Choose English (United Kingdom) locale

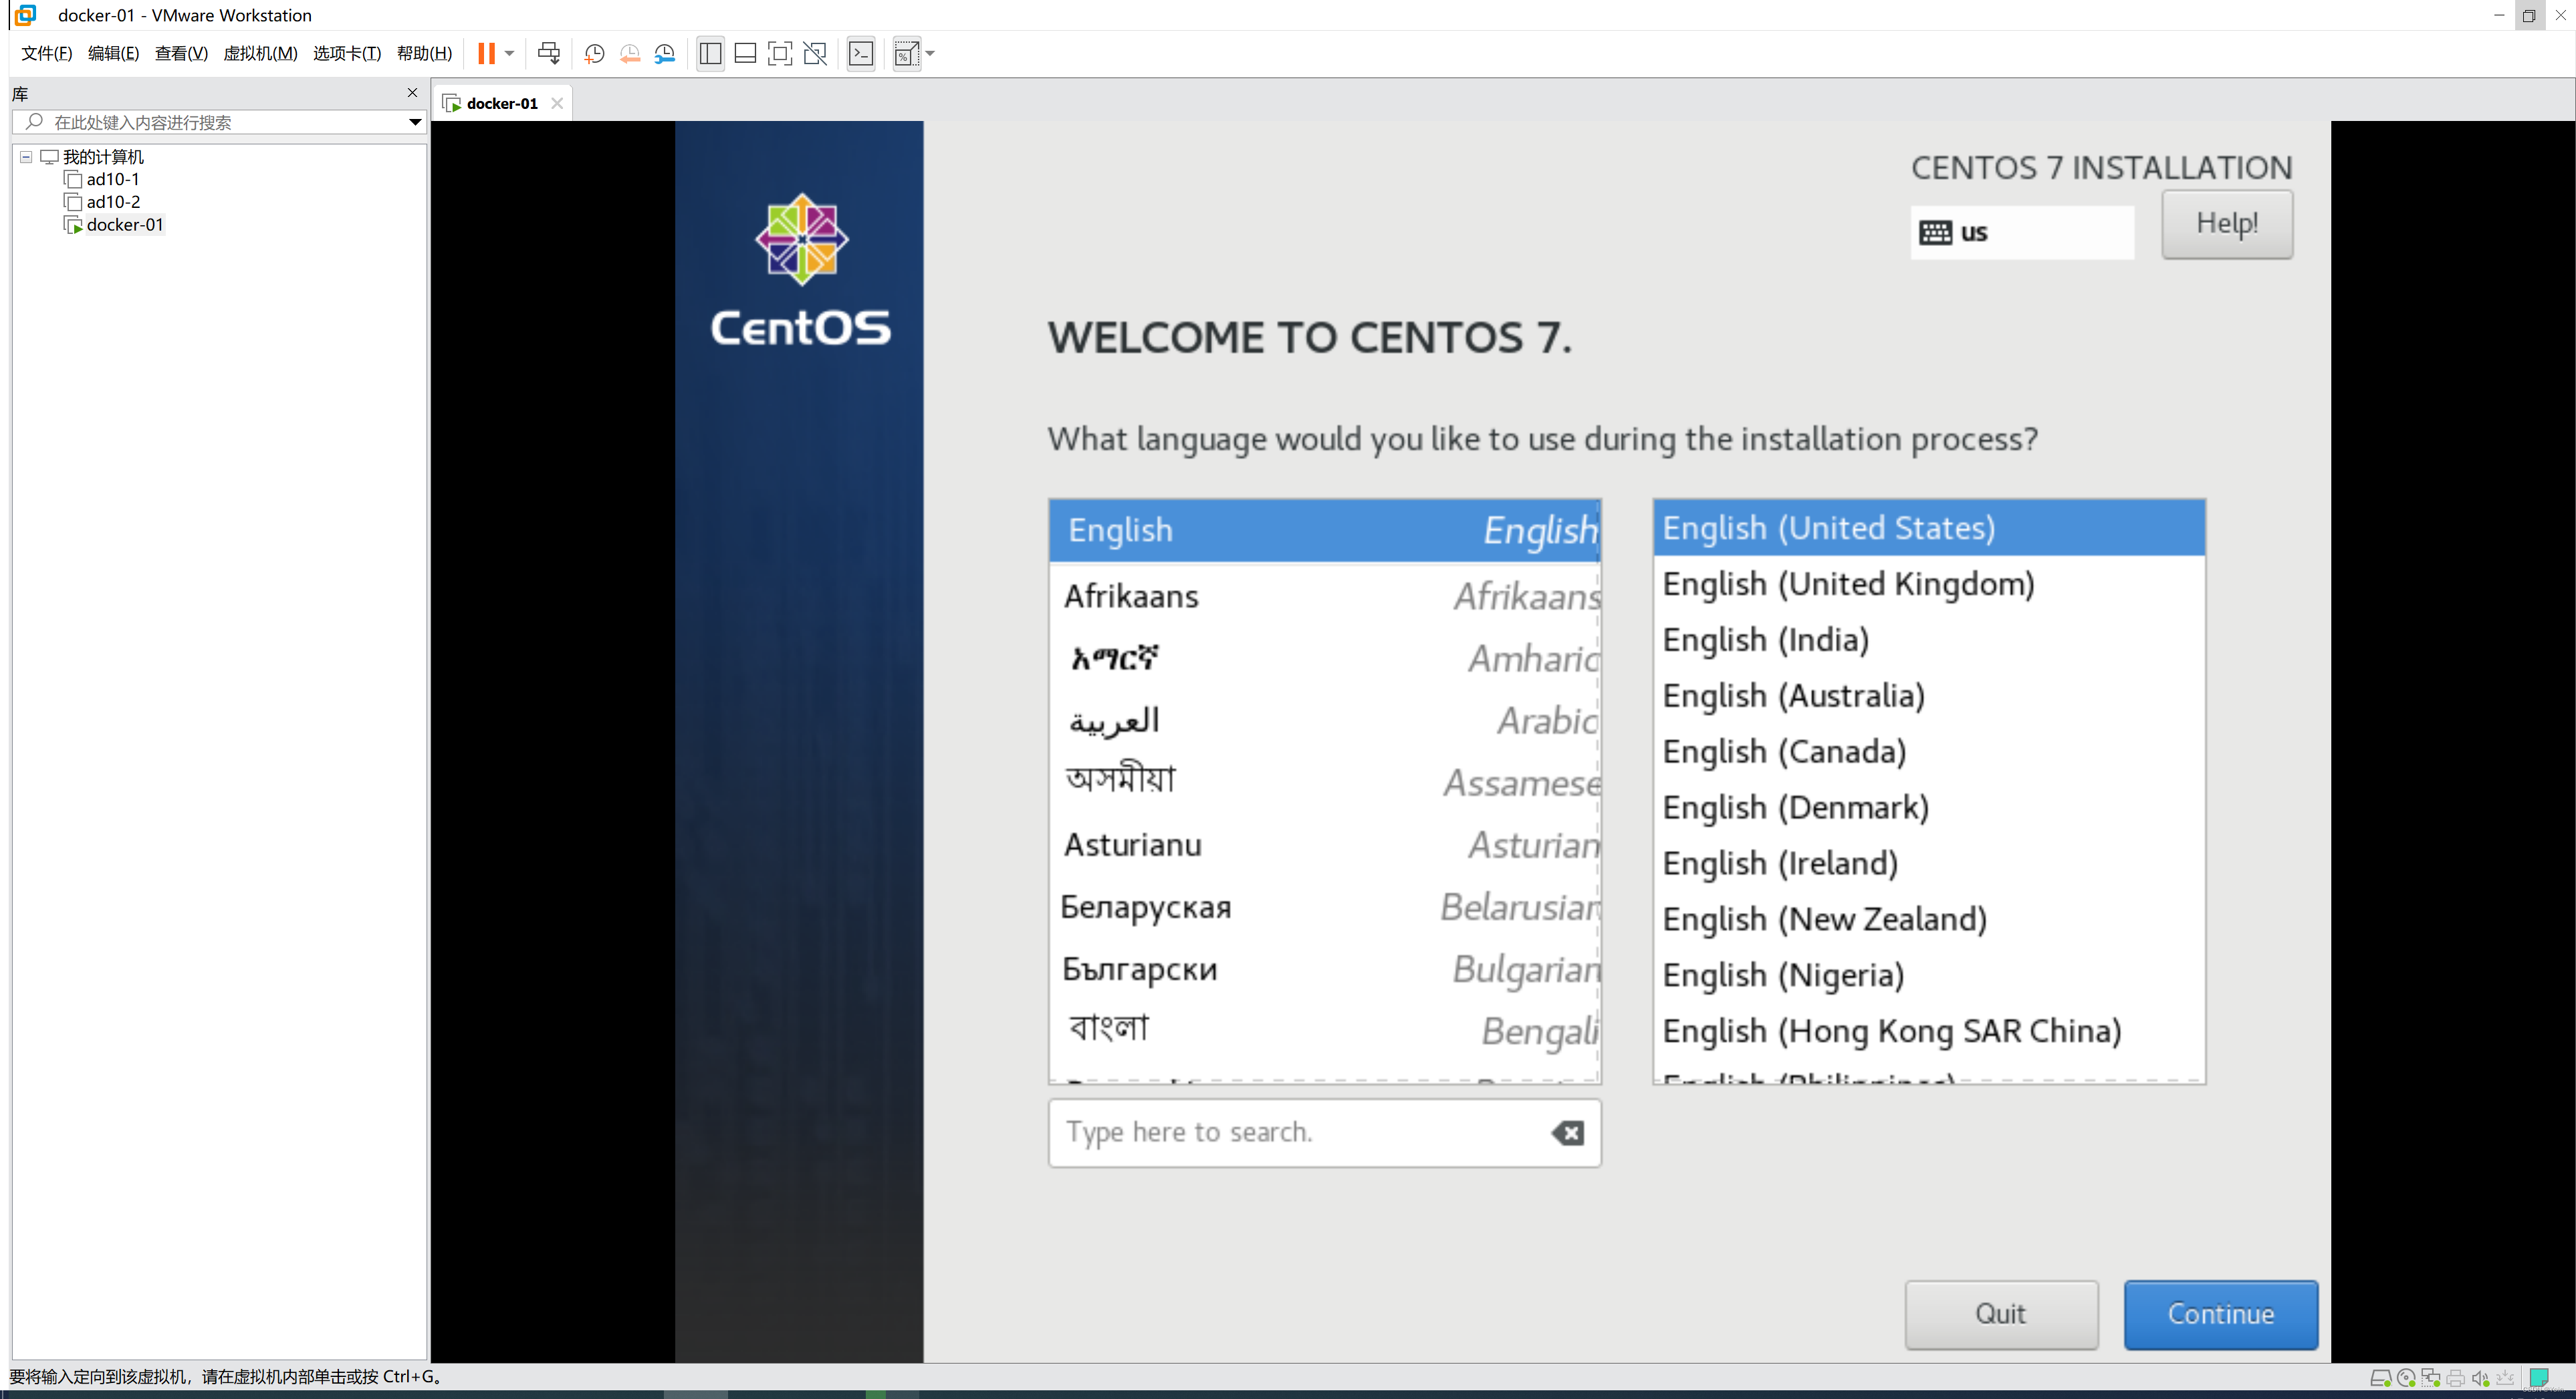coord(1928,584)
